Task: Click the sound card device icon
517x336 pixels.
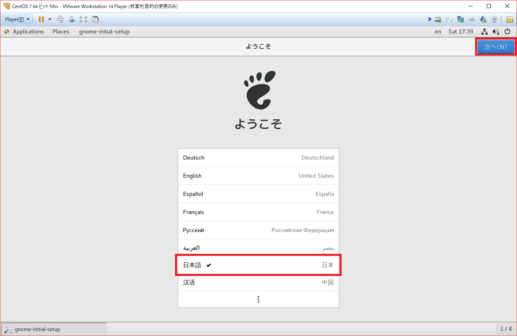Action: click(x=483, y=19)
